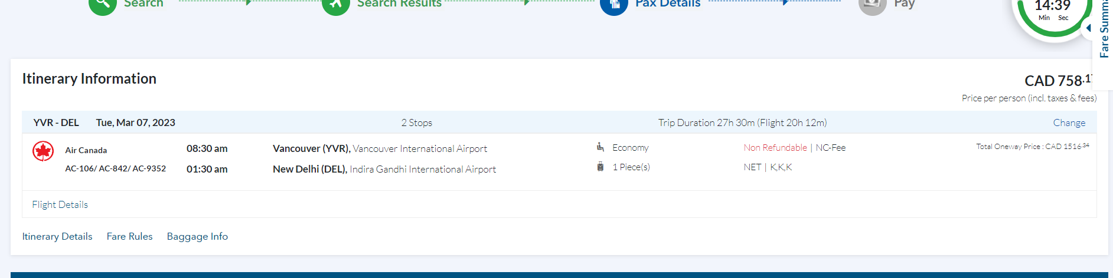Click the Search Results airplane icon
This screenshot has width=1113, height=278.
[336, 5]
